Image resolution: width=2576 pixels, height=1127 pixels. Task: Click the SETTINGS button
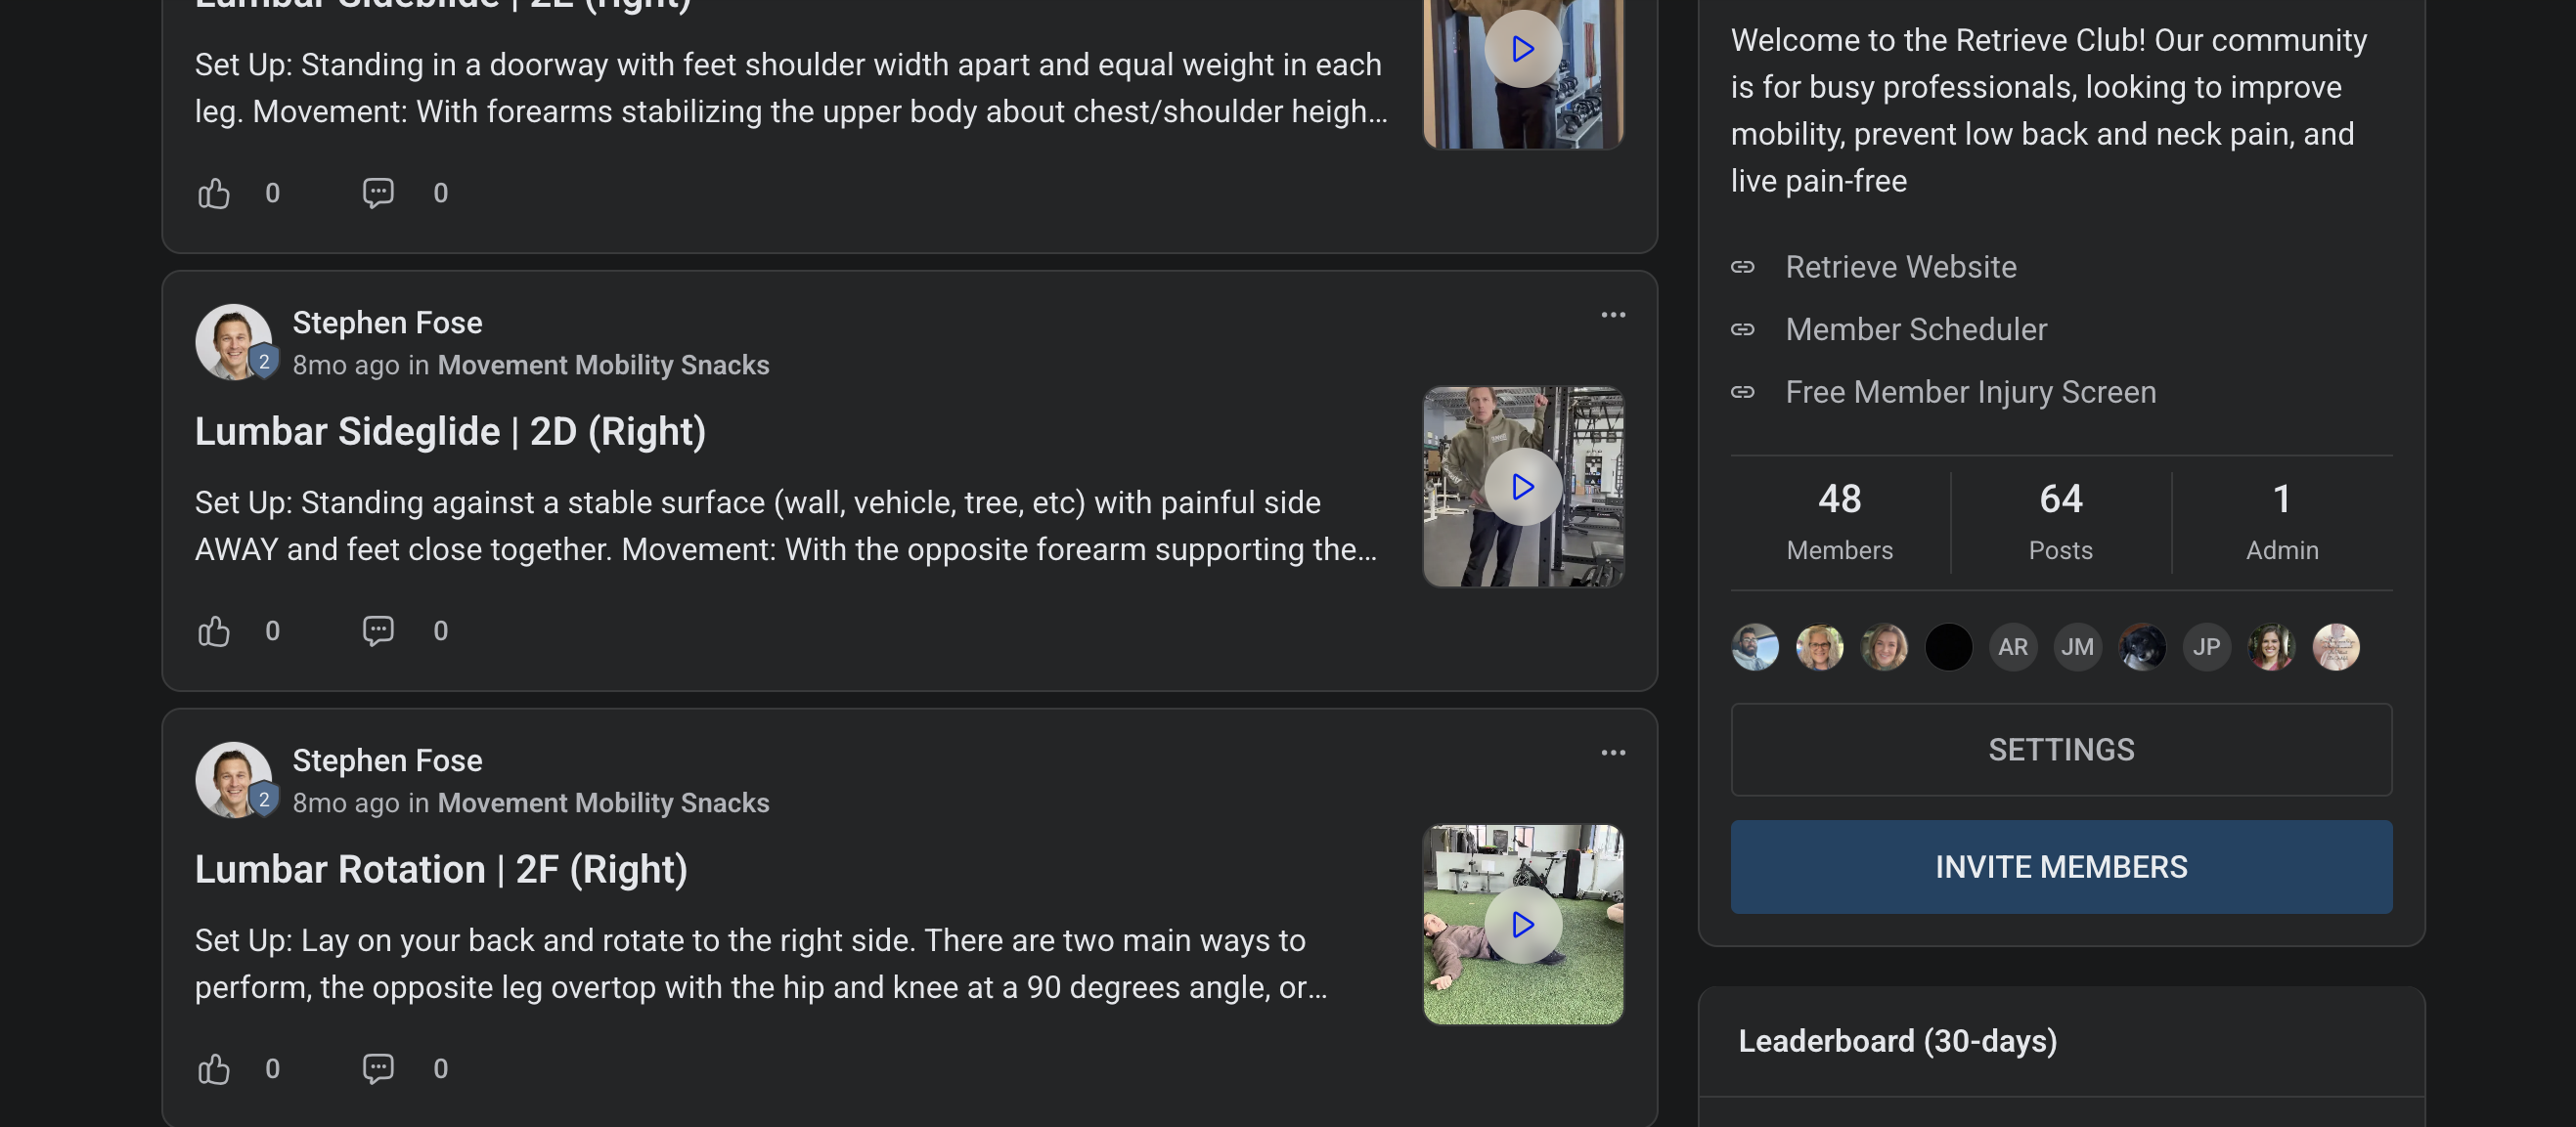point(2060,750)
